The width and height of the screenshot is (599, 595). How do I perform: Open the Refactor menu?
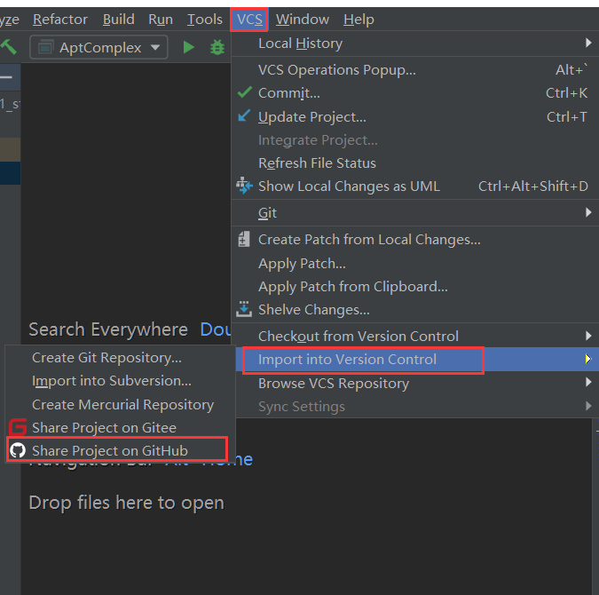tap(60, 20)
